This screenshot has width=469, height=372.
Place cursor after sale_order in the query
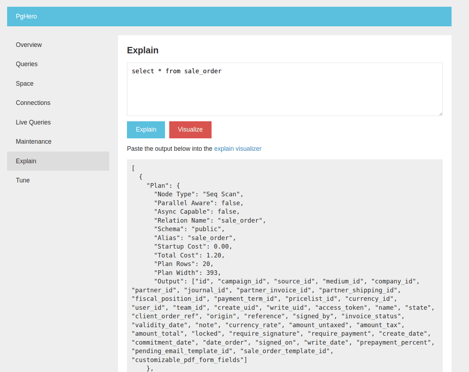pyautogui.click(x=222, y=71)
